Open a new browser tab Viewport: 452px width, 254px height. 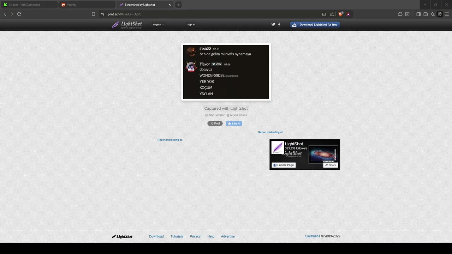tap(178, 5)
